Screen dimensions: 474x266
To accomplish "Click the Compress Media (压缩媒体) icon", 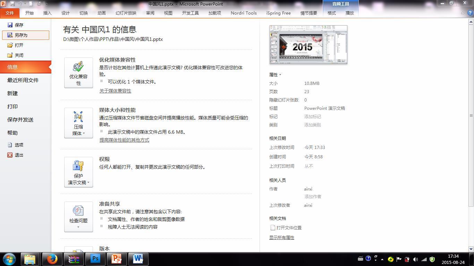I will coord(78,121).
